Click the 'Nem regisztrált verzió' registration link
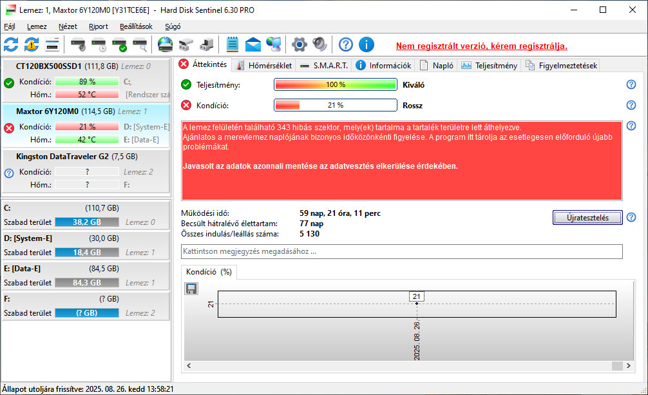The width and height of the screenshot is (648, 395). [481, 46]
